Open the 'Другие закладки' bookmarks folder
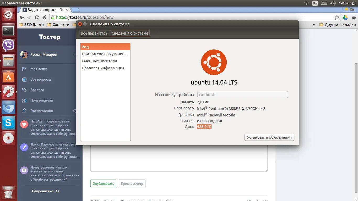The image size is (358, 201). pos(338,25)
